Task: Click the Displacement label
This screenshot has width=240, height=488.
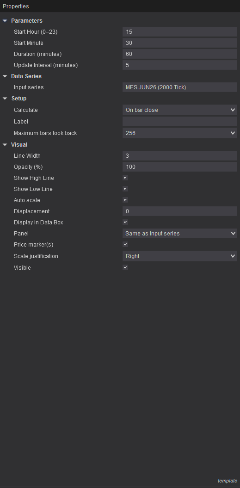Action: click(x=32, y=211)
